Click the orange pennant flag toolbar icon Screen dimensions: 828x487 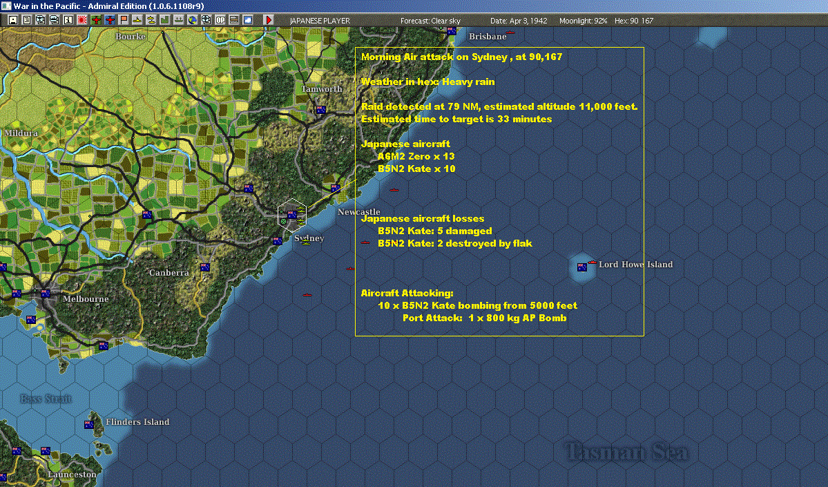tap(123, 20)
